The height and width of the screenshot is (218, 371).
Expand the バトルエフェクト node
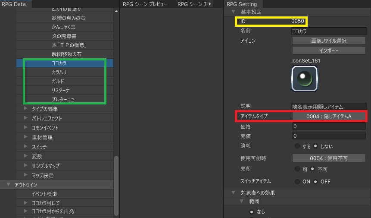tap(26, 118)
